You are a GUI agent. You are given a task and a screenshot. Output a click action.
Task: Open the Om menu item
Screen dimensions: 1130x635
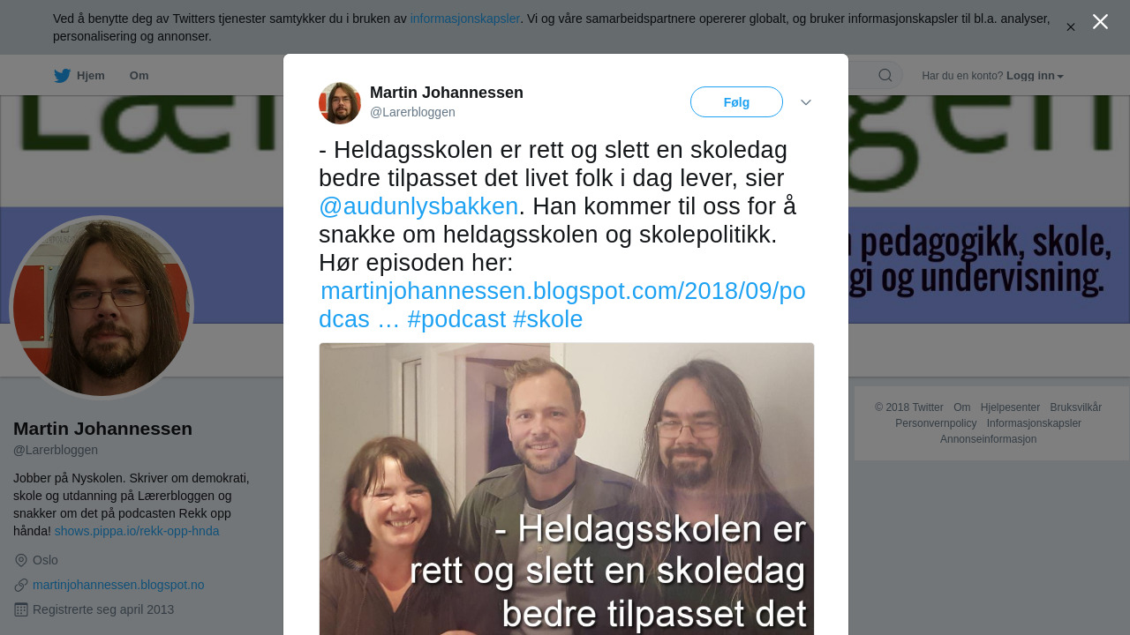139,76
